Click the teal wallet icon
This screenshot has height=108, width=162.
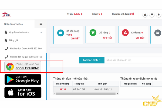(x=60, y=33)
